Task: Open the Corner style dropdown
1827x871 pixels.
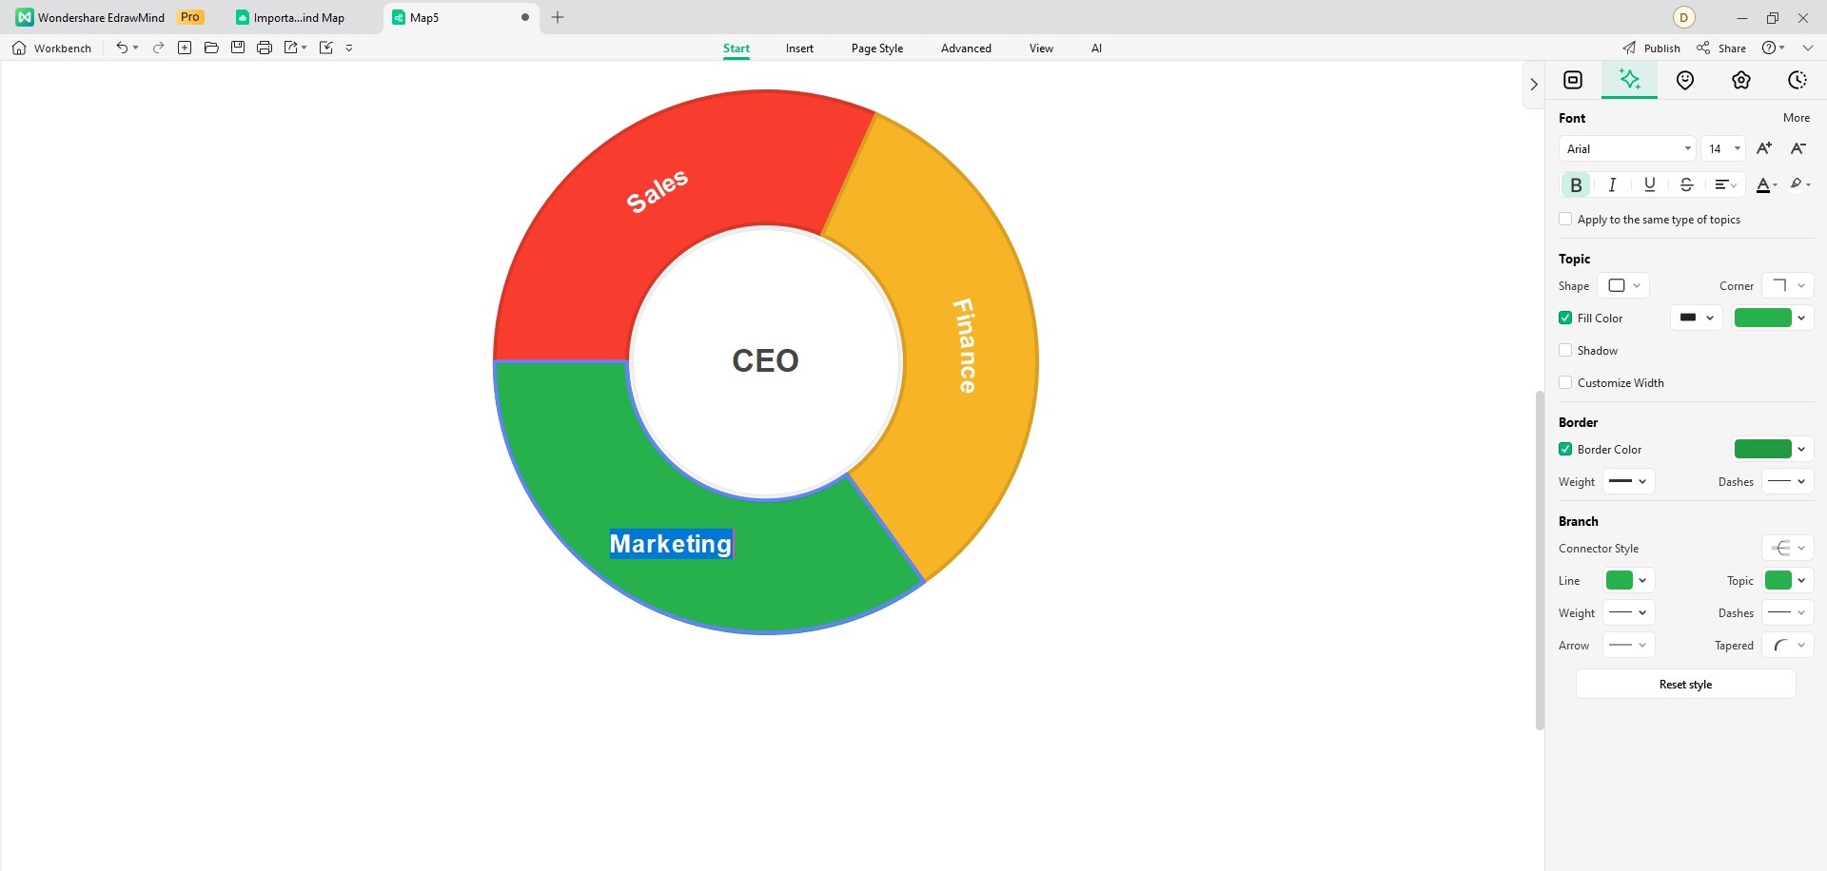Action: 1787,285
